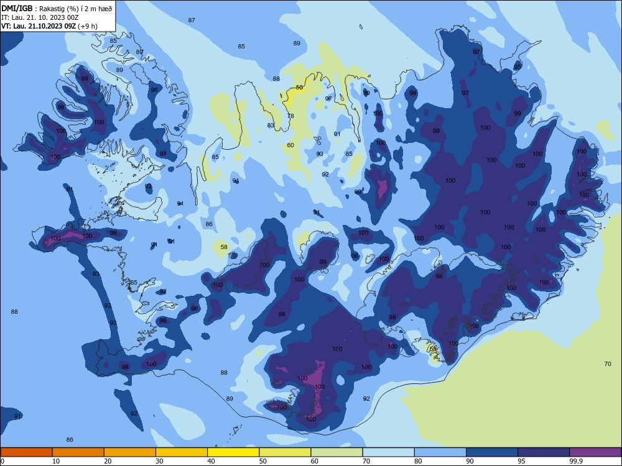Click the legend label 30
Screen dimensions: 622x466
[159, 461]
